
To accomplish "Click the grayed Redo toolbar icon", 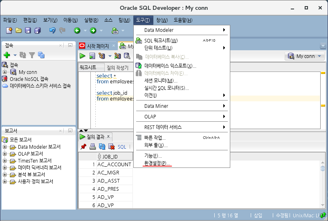I will pos(62,31).
